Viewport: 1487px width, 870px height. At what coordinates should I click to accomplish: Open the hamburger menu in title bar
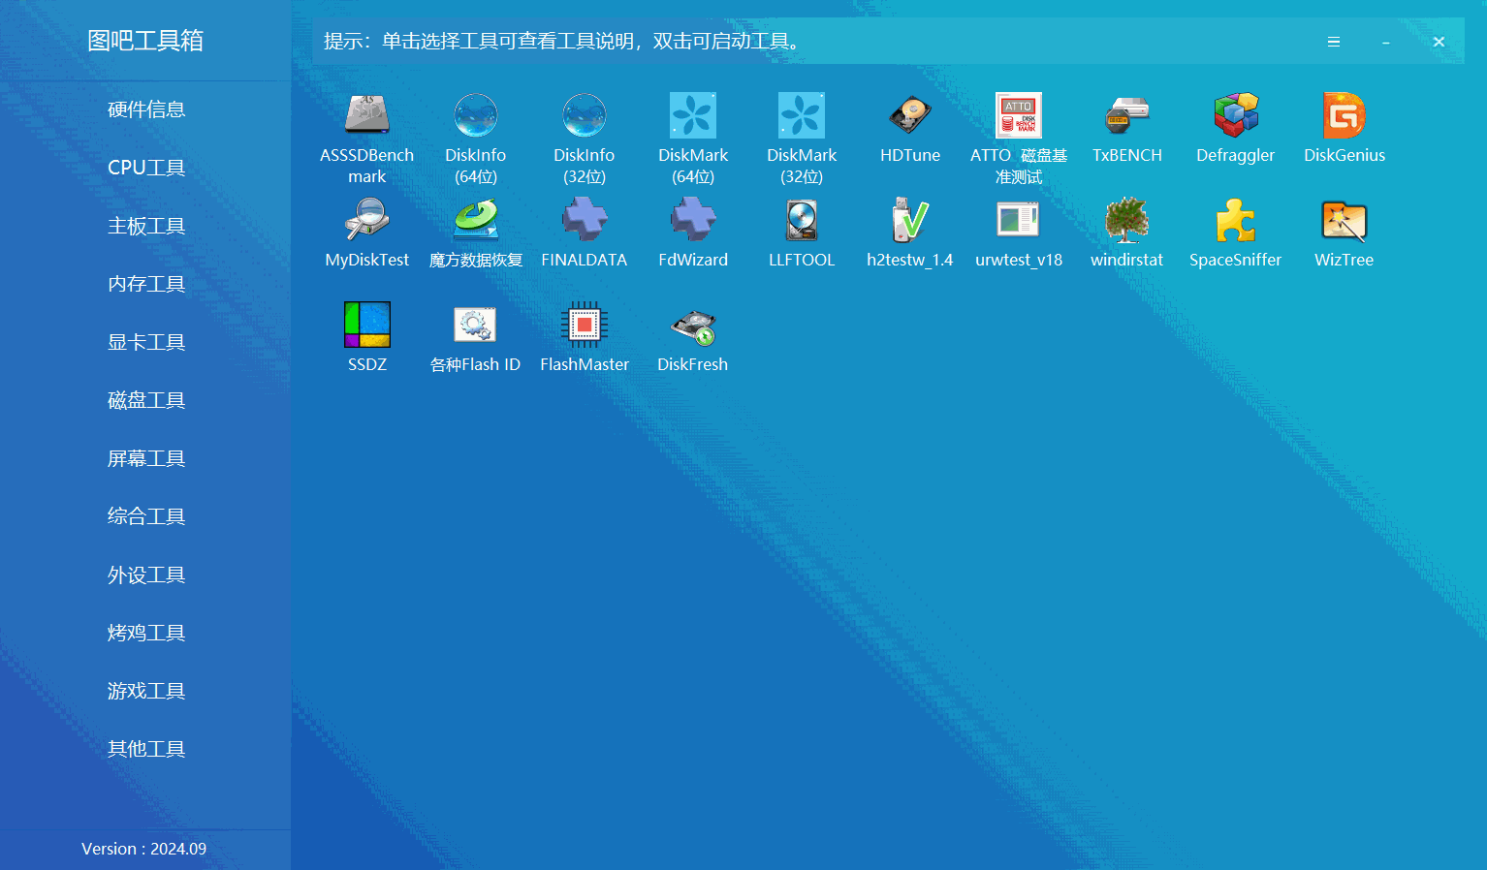(1334, 42)
